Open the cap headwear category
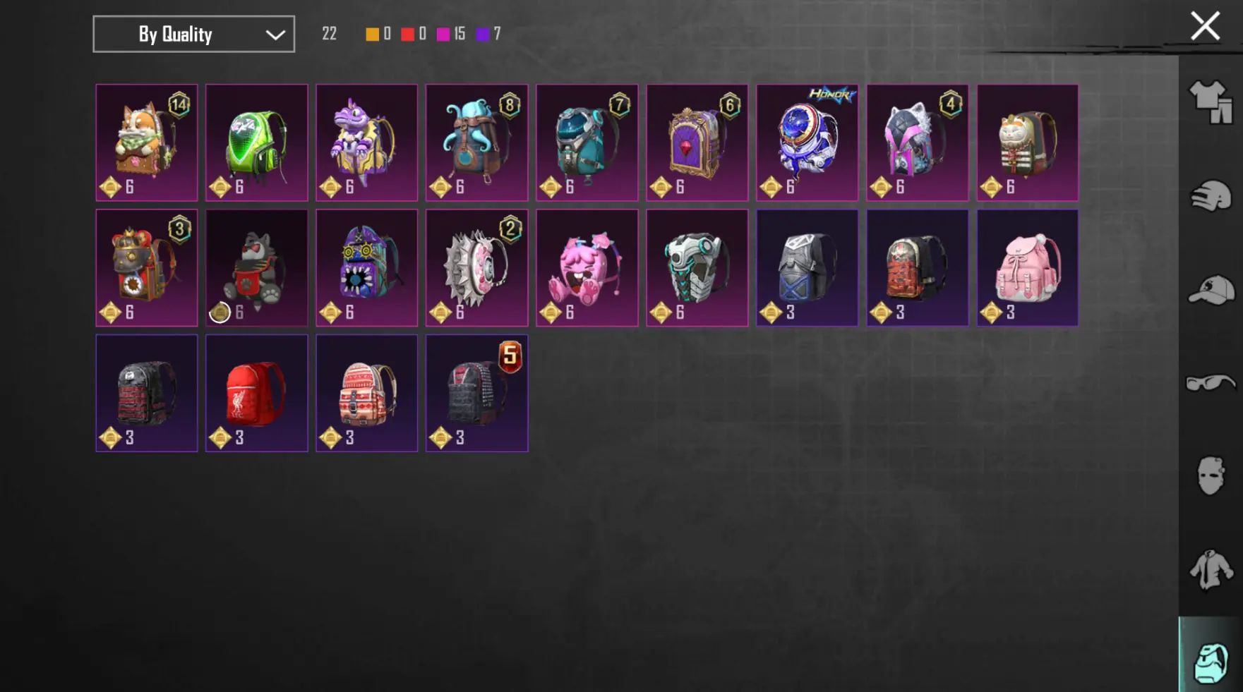The height and width of the screenshot is (692, 1243). pos(1211,289)
